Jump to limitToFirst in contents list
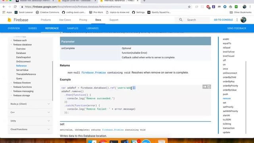 point(229,52)
